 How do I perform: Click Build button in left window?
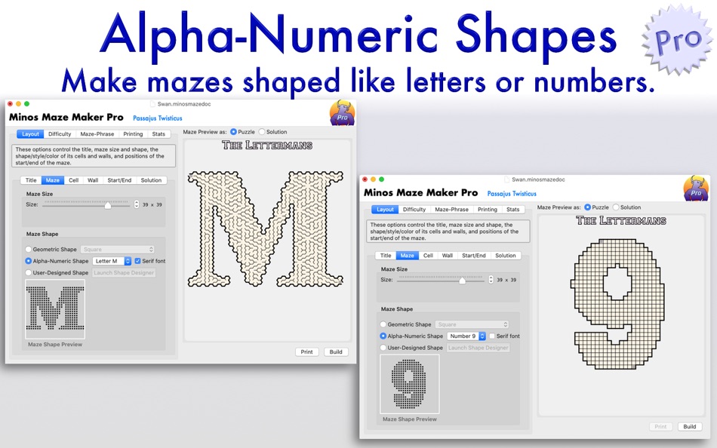click(x=336, y=352)
